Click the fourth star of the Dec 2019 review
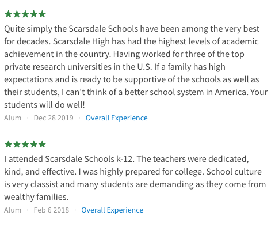The image size is (275, 231). [33, 14]
